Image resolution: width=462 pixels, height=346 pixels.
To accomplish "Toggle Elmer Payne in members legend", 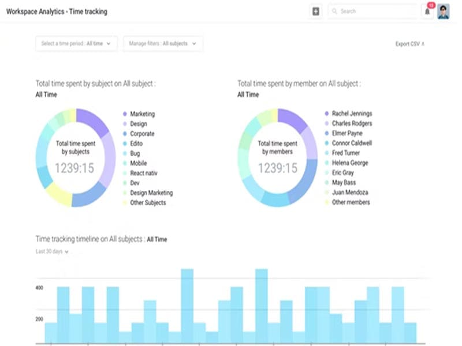I will click(347, 133).
